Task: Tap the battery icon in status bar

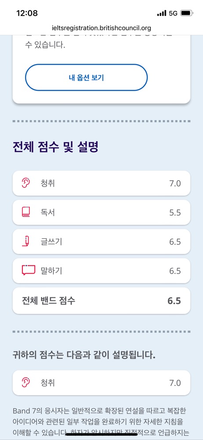Action: (x=186, y=13)
